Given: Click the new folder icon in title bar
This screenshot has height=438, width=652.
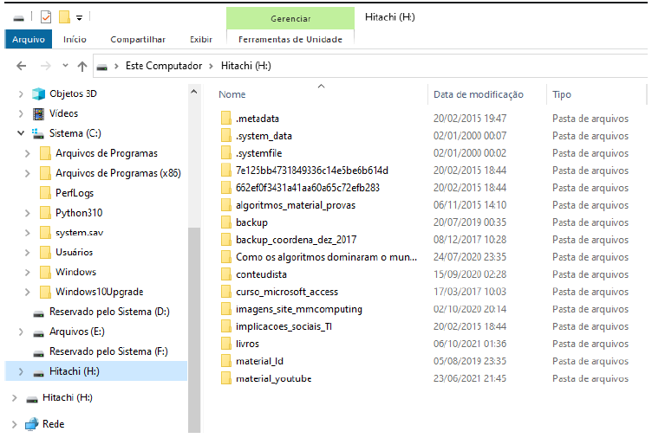Looking at the screenshot, I should (x=64, y=17).
